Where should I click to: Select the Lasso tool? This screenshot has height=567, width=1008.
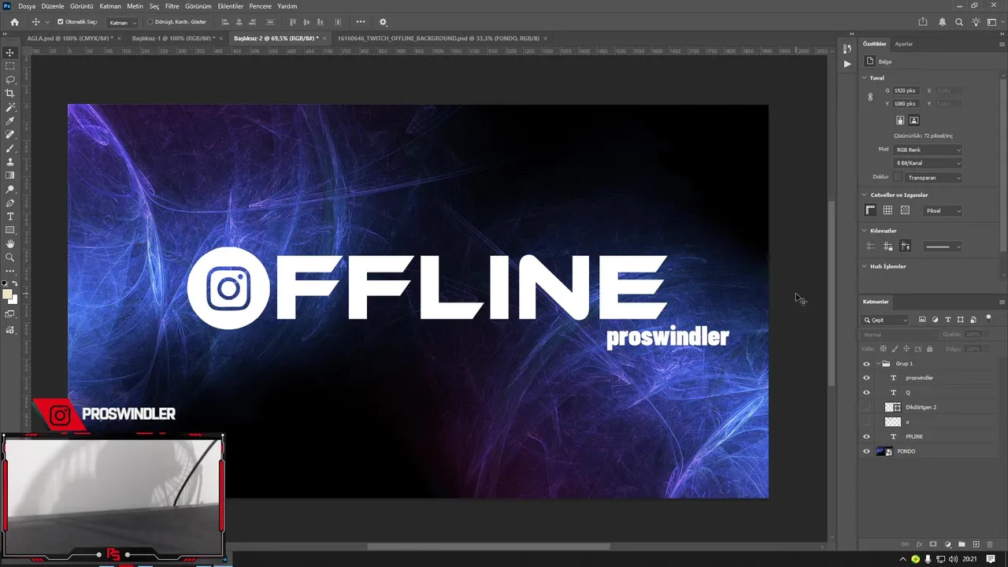point(10,80)
